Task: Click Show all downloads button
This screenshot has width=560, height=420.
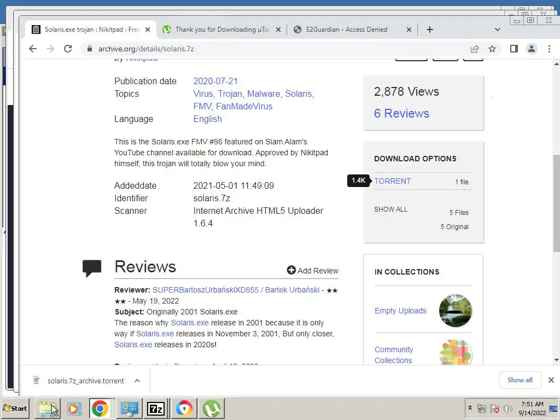Action: [x=520, y=380]
